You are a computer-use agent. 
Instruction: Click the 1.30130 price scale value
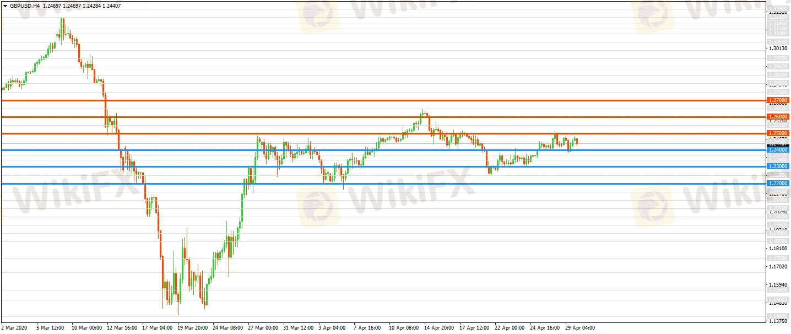tap(778, 49)
